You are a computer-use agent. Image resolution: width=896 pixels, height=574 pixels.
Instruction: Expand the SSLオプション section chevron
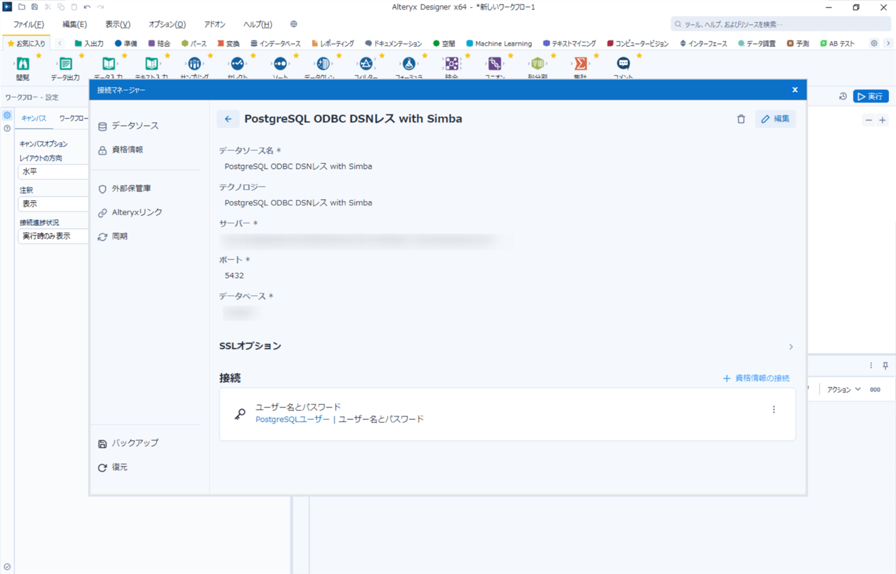pyautogui.click(x=791, y=347)
